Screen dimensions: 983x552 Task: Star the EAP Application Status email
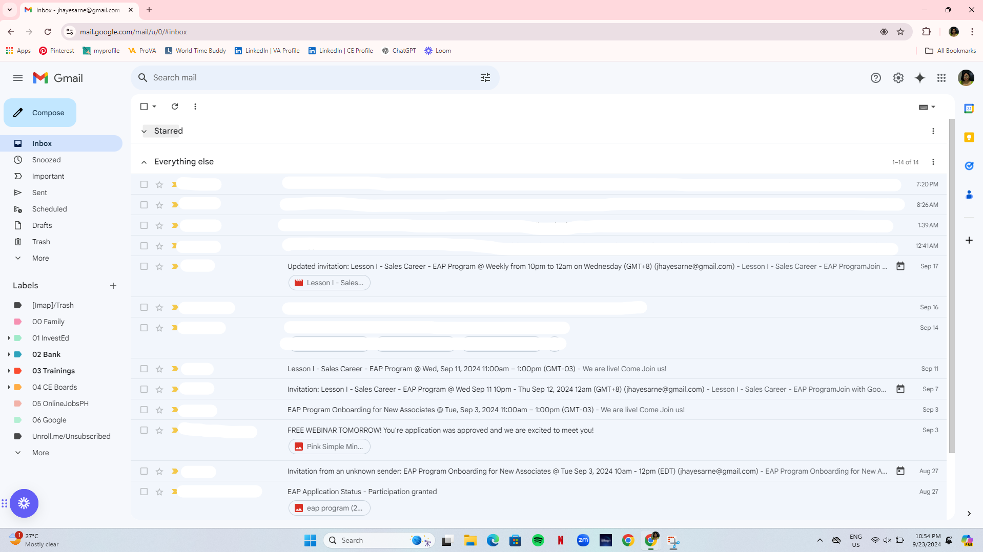(159, 492)
